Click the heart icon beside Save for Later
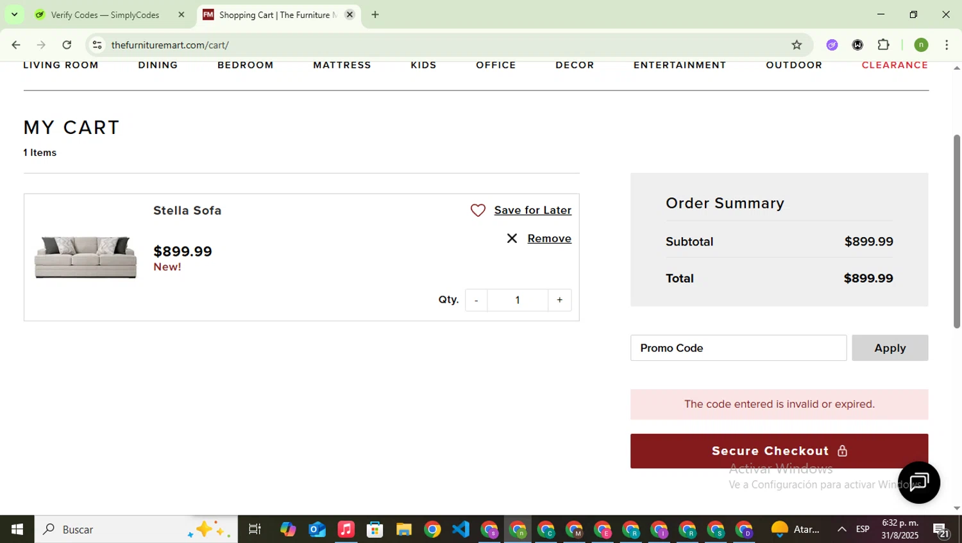Image resolution: width=962 pixels, height=543 pixels. pyautogui.click(x=478, y=210)
